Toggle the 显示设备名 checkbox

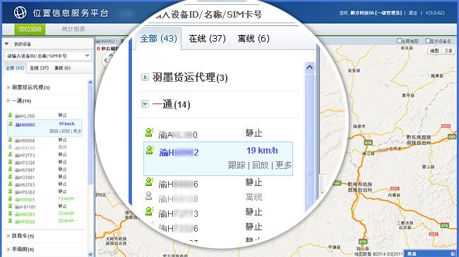[428, 41]
